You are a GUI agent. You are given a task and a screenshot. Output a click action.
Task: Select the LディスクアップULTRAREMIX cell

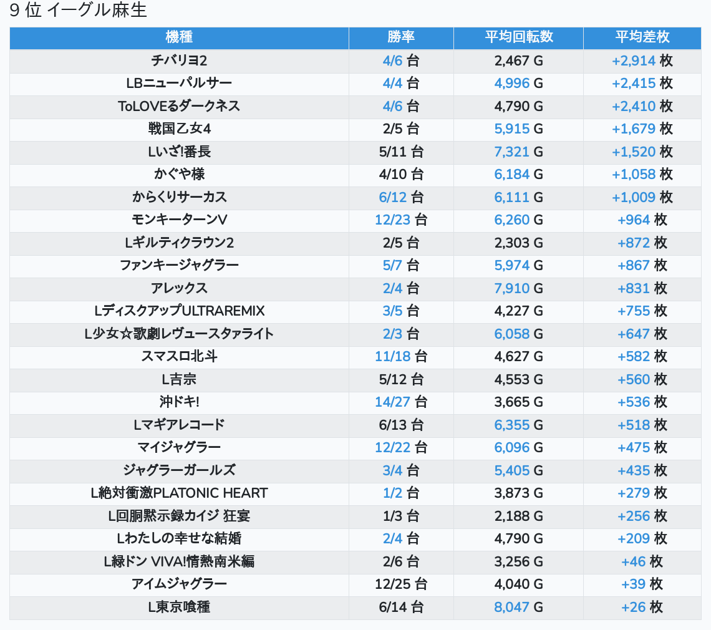[x=179, y=311]
